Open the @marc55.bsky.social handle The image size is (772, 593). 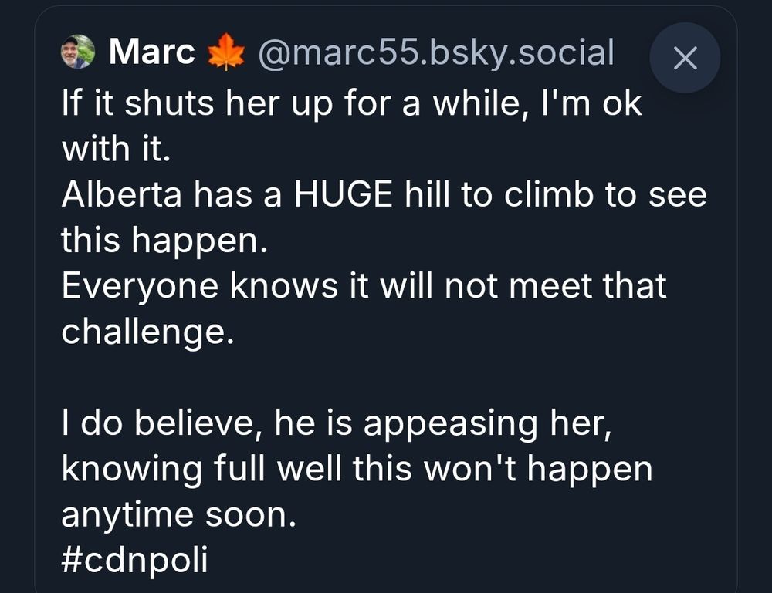437,52
